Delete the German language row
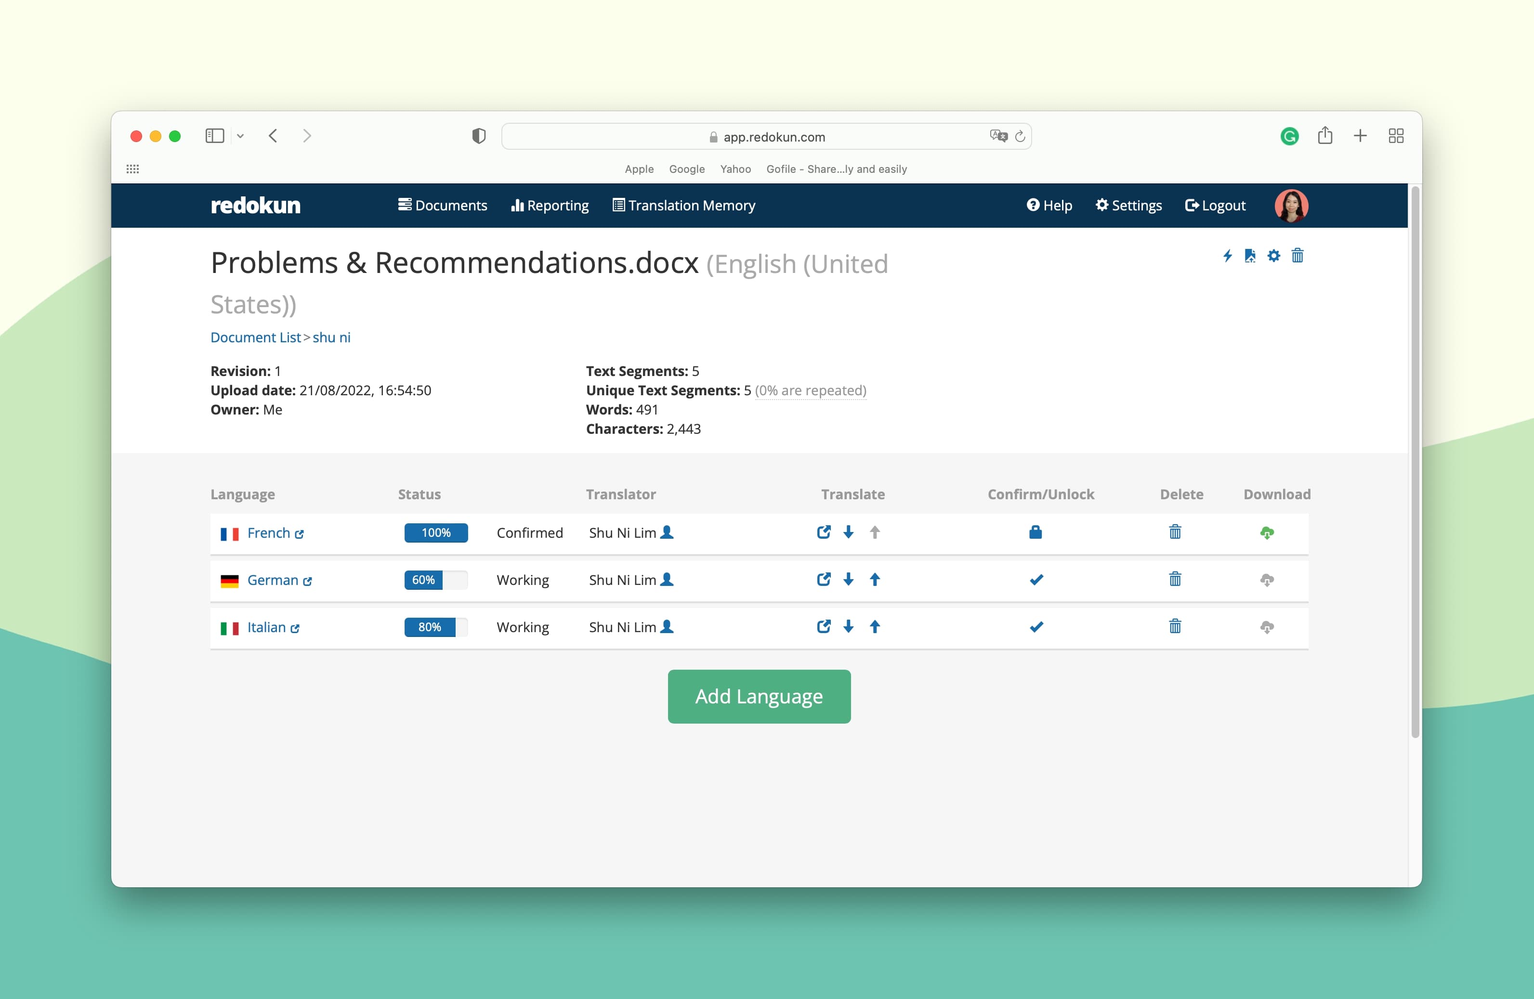The height and width of the screenshot is (999, 1534). (x=1174, y=579)
